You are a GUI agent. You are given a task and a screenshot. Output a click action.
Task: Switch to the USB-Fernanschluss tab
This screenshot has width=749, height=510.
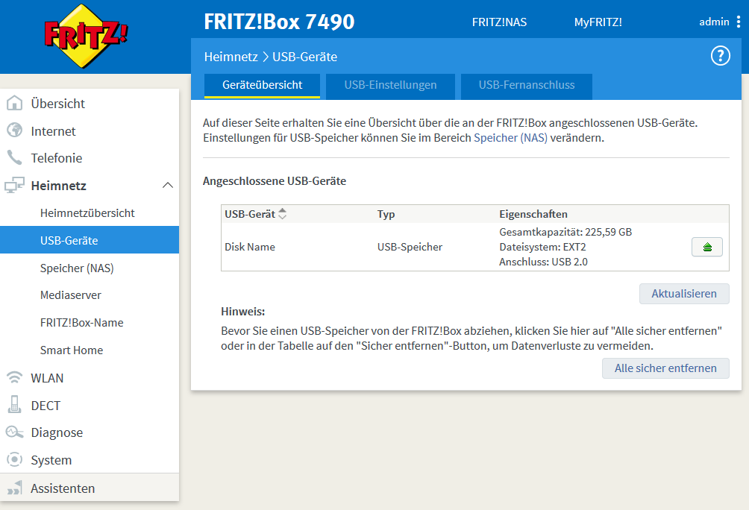pos(527,85)
